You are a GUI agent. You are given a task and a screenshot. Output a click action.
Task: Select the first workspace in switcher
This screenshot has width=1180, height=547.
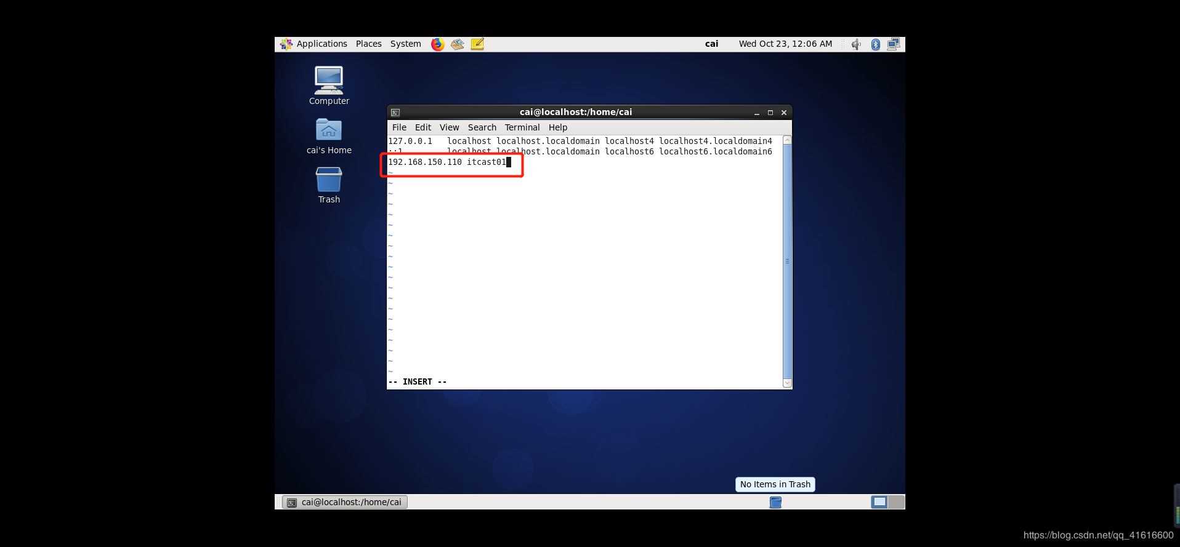879,502
